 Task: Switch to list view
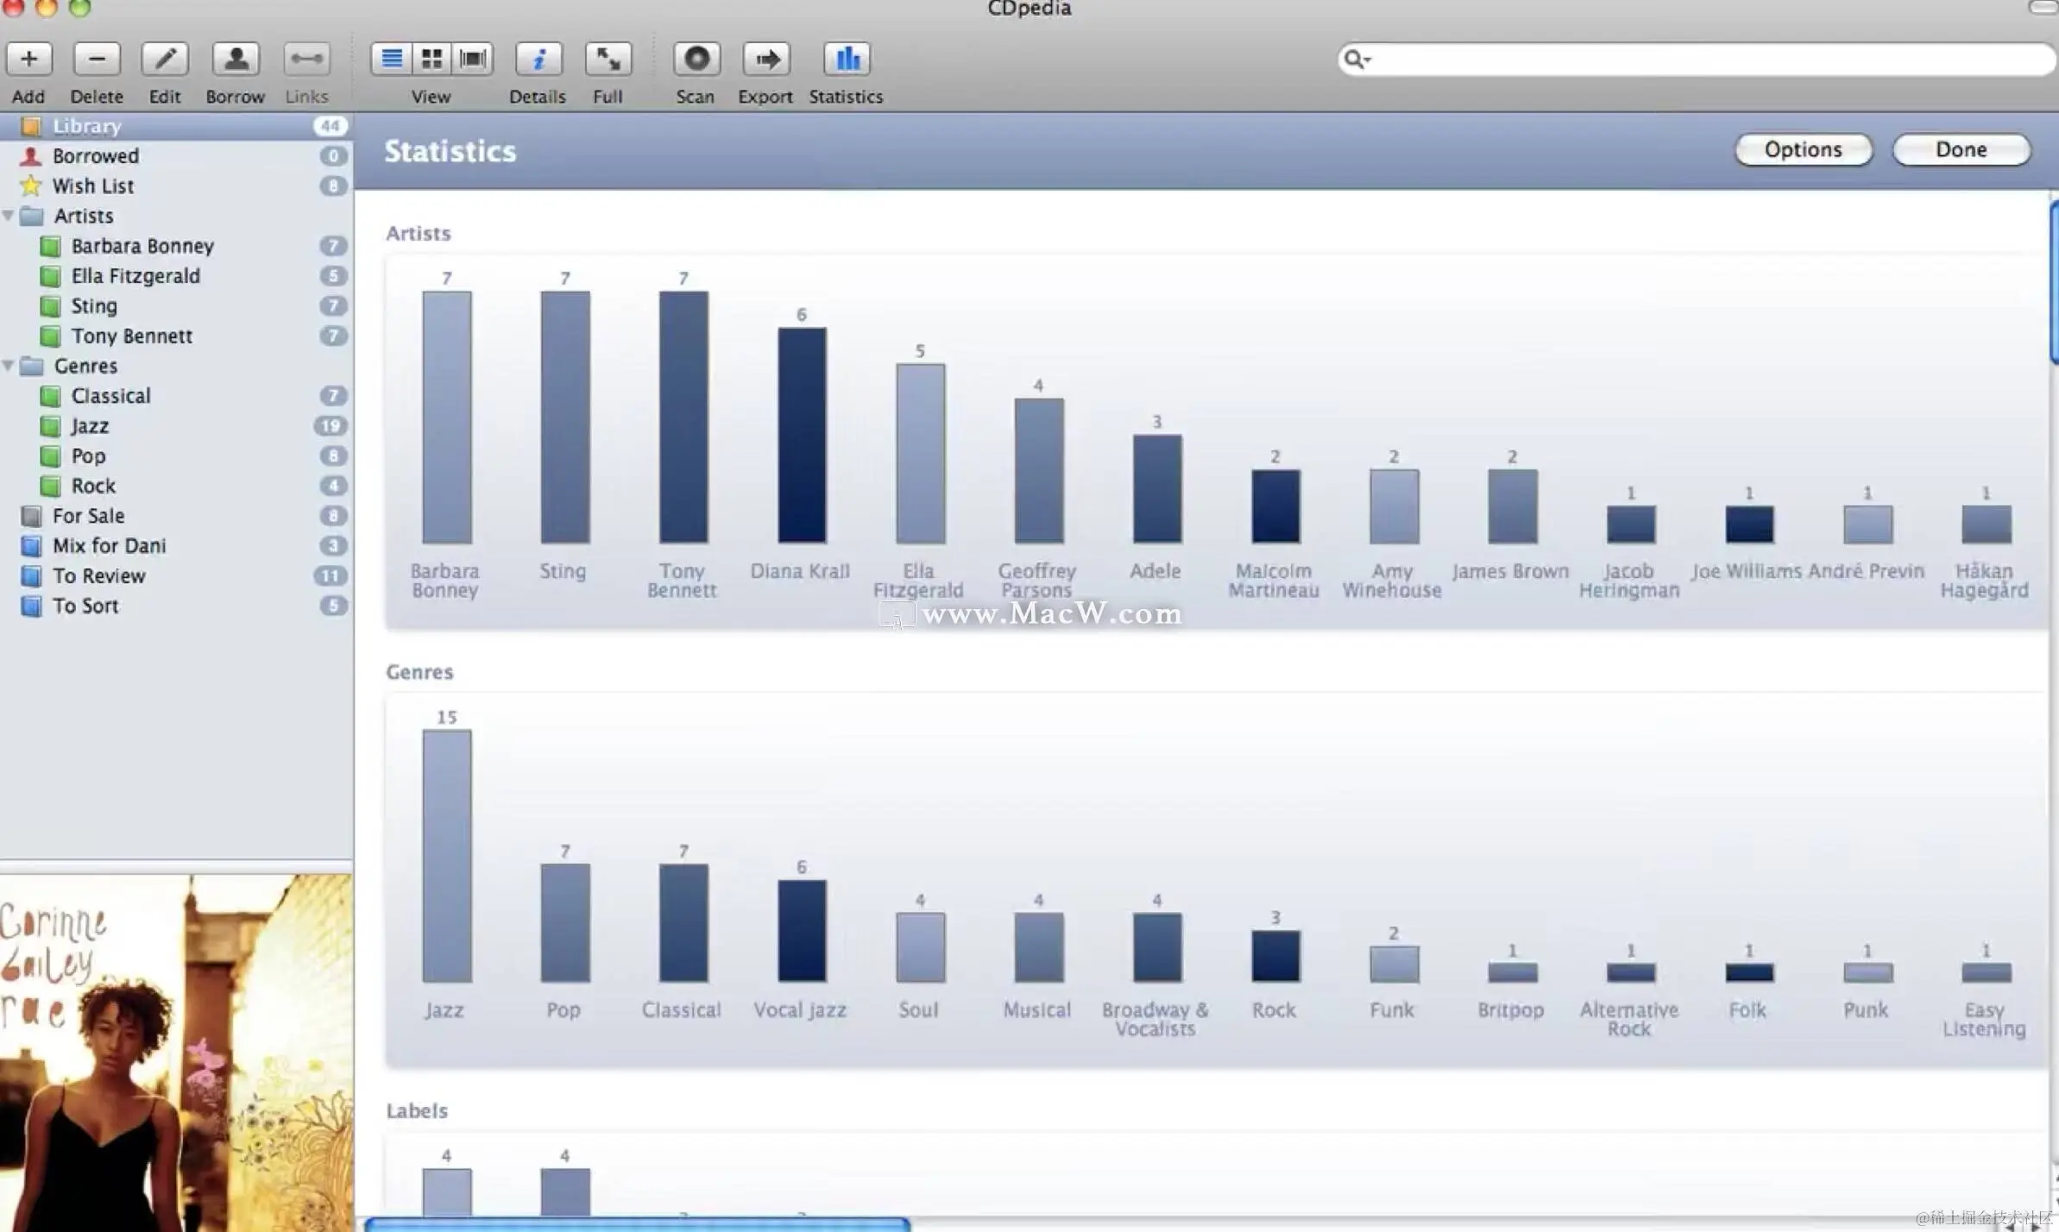[391, 59]
